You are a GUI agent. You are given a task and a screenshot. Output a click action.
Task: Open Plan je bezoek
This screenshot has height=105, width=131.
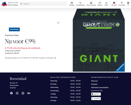[91, 4]
